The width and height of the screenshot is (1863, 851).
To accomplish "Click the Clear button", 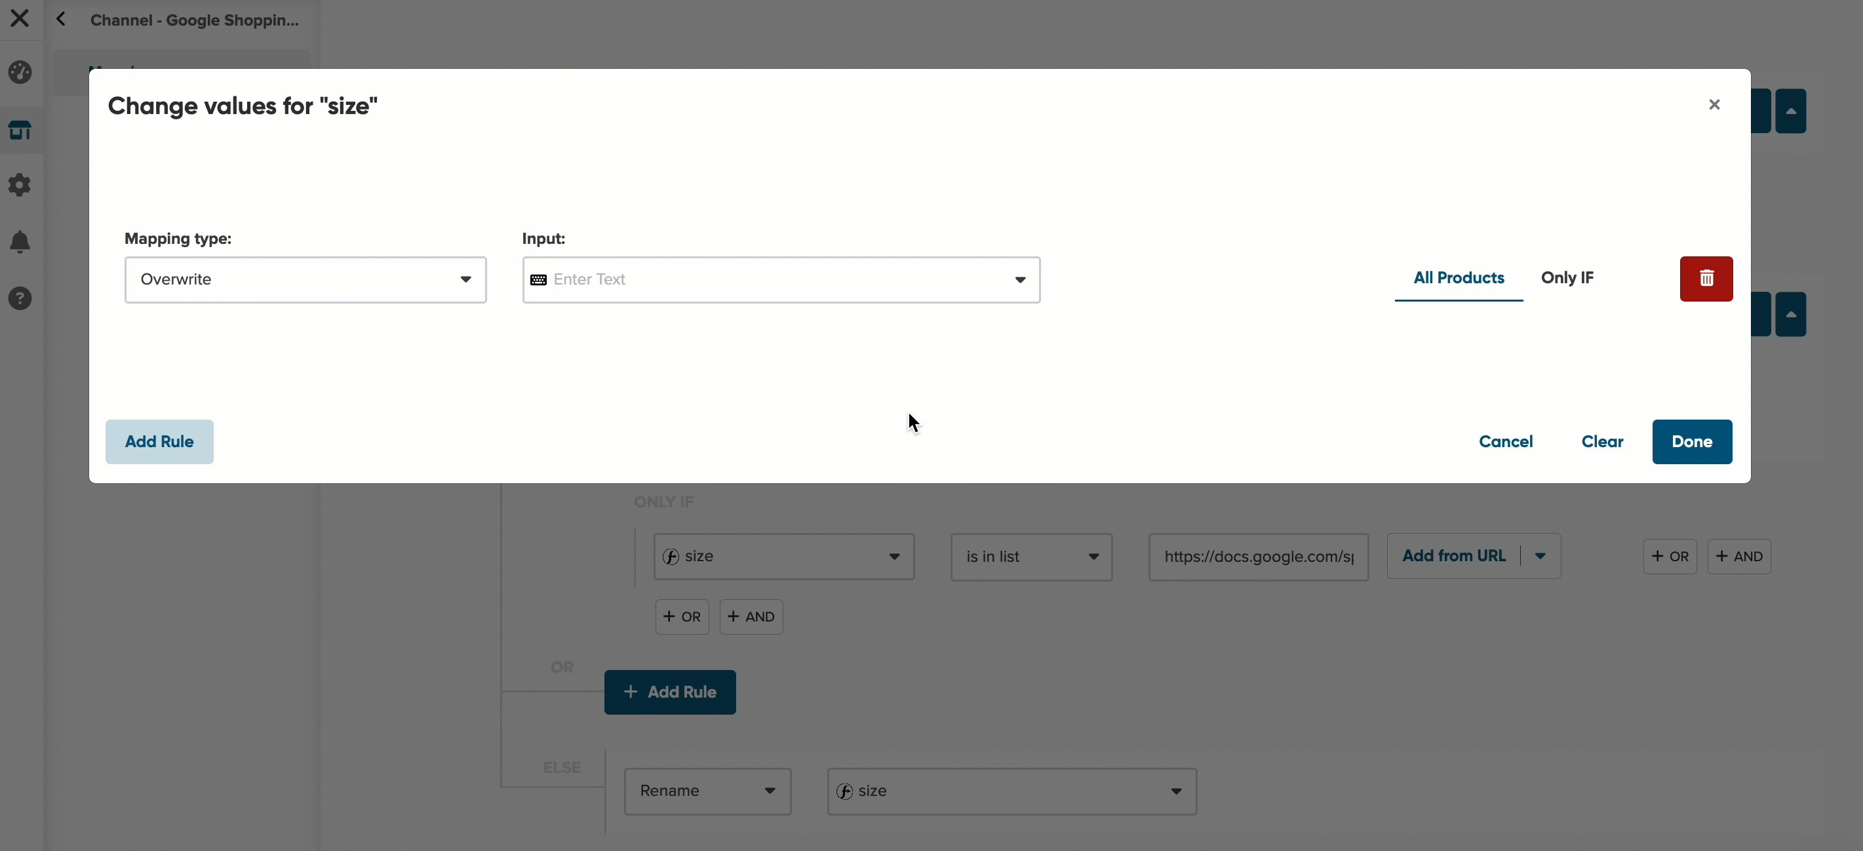I will tap(1602, 442).
